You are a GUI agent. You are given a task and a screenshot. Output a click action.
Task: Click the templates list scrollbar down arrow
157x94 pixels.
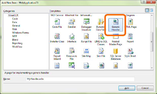(152, 68)
